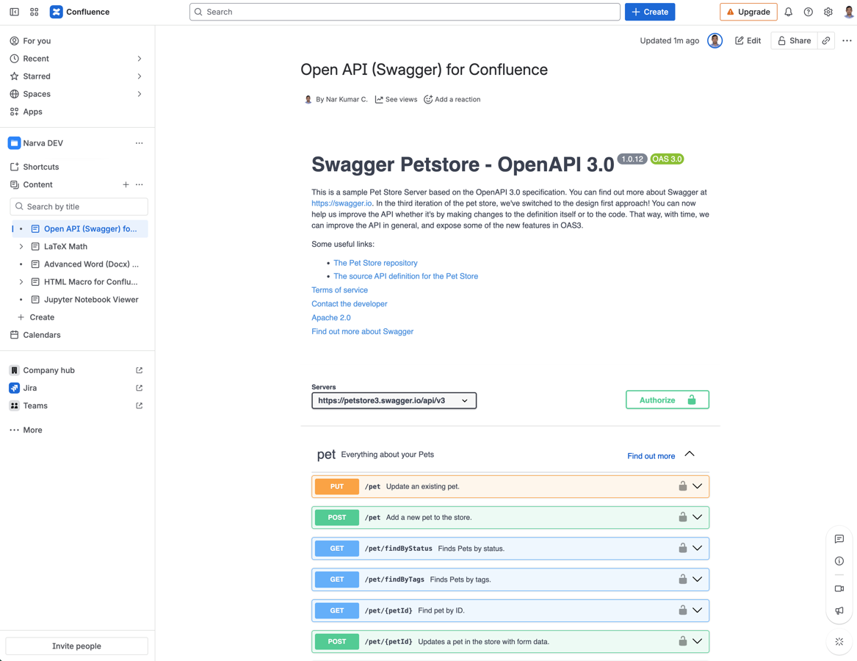
Task: Switch to the For you view
Action: click(35, 40)
